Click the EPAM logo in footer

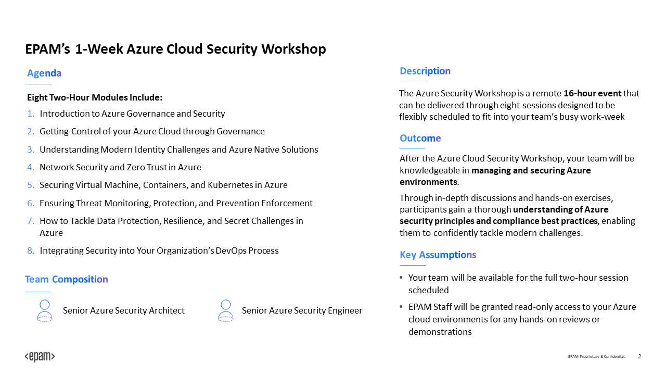(40, 357)
